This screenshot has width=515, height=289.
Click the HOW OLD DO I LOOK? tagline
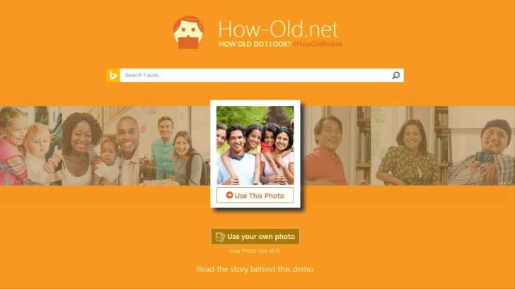255,44
